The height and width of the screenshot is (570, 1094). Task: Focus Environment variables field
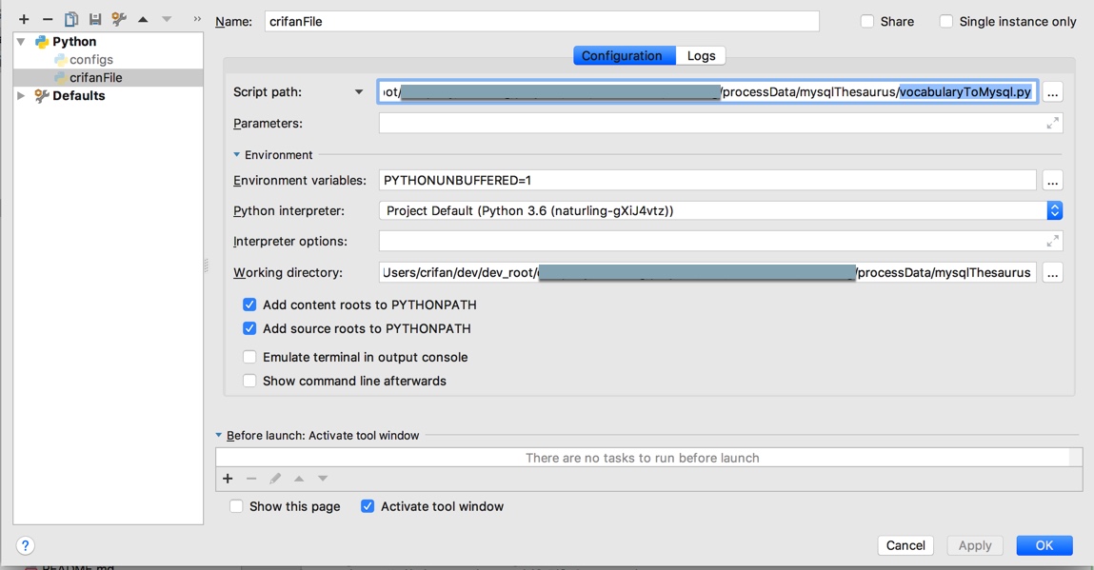pyautogui.click(x=707, y=181)
